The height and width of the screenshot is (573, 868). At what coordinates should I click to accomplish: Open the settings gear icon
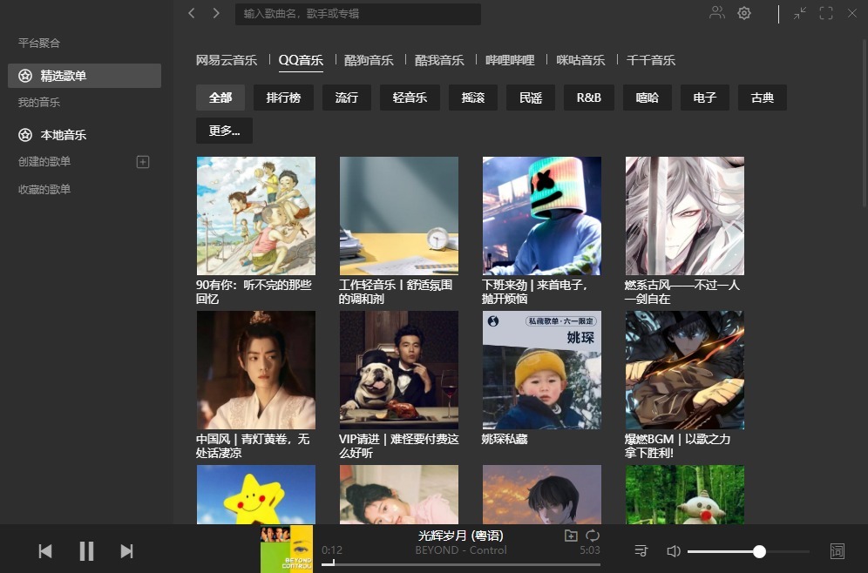[x=744, y=13]
